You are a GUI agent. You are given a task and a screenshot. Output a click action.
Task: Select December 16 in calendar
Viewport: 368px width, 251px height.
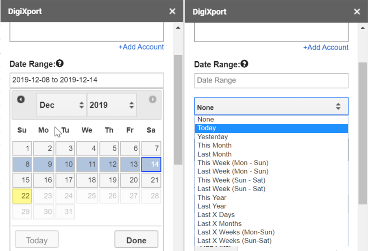click(44, 180)
